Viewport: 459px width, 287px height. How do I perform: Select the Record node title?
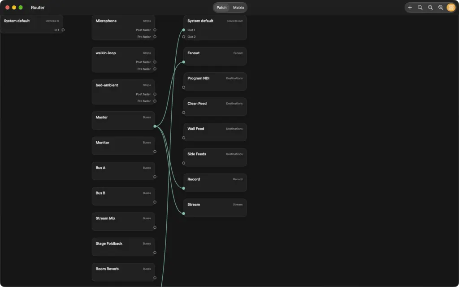click(194, 179)
